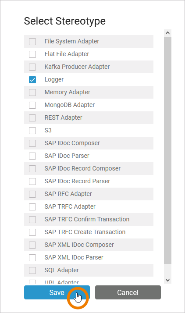Viewport: 185px width, 313px height.
Task: Tick the Memory Adapter checkbox
Action: click(32, 92)
